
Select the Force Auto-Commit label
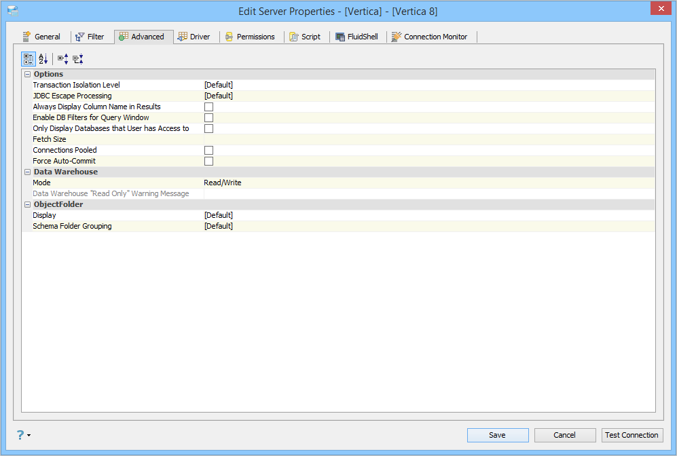[64, 161]
